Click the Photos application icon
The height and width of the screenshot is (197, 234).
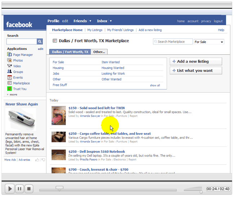9,60
